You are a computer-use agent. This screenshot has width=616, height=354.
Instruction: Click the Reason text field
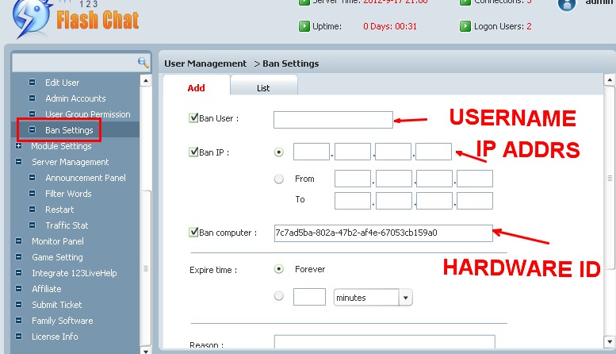click(x=385, y=341)
